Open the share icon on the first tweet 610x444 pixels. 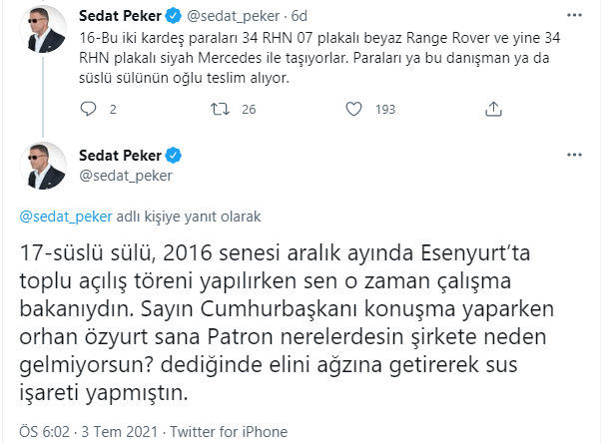(x=488, y=110)
